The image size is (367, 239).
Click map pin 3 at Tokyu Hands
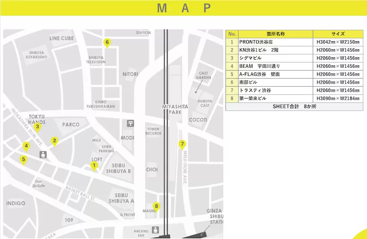tap(38, 127)
